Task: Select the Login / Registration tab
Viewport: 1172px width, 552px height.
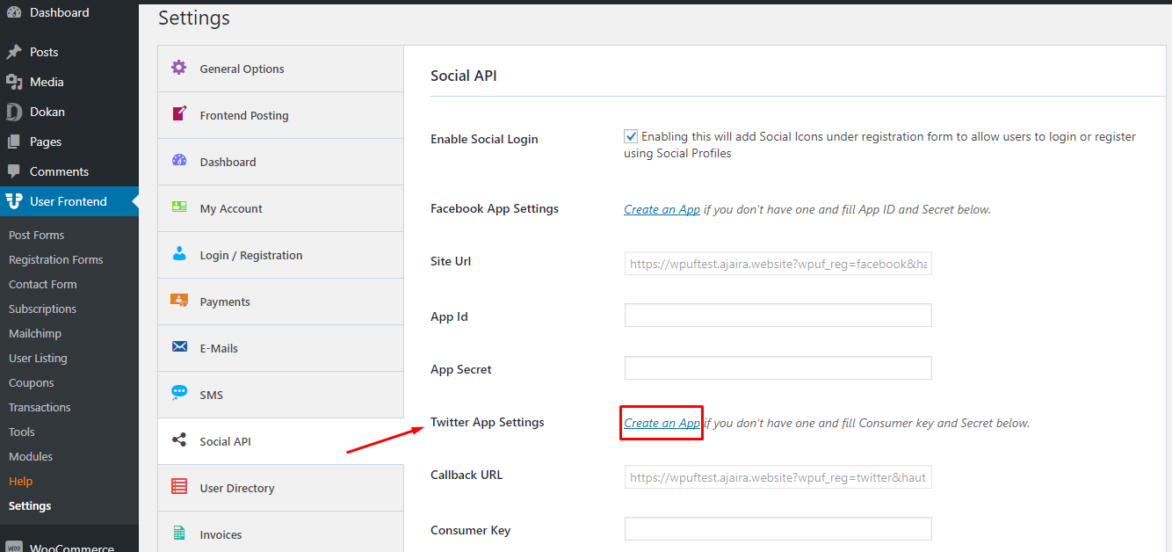Action: [x=280, y=255]
